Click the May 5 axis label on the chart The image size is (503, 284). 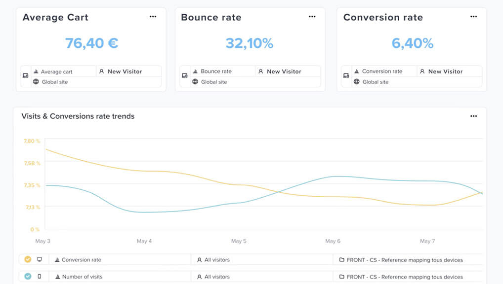click(238, 241)
